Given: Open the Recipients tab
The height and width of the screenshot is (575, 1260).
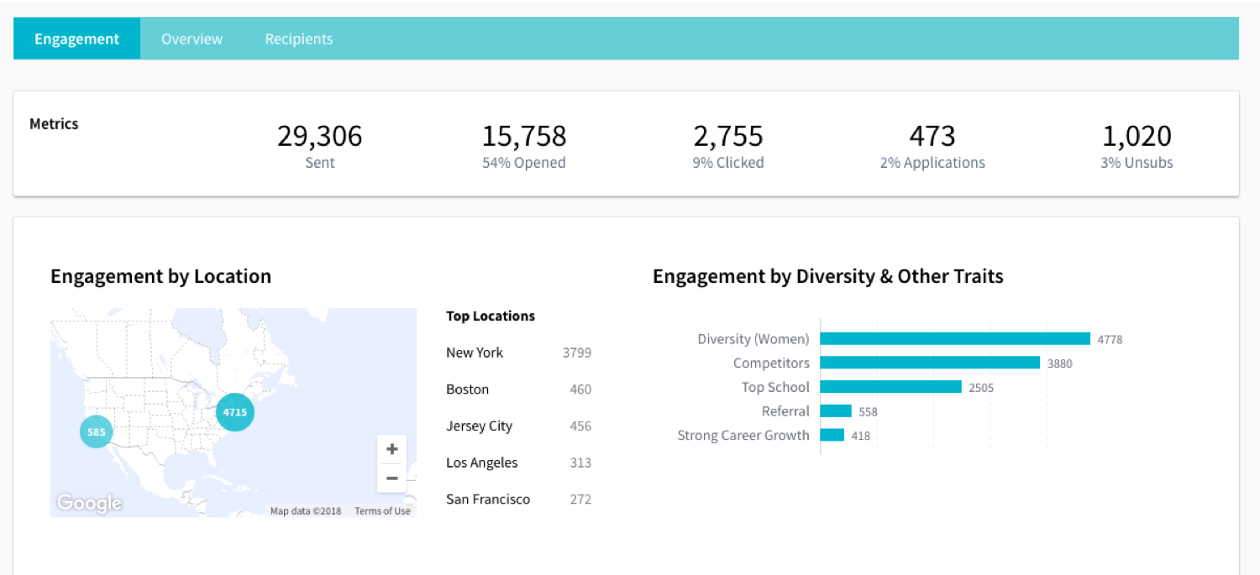Looking at the screenshot, I should click(x=299, y=39).
